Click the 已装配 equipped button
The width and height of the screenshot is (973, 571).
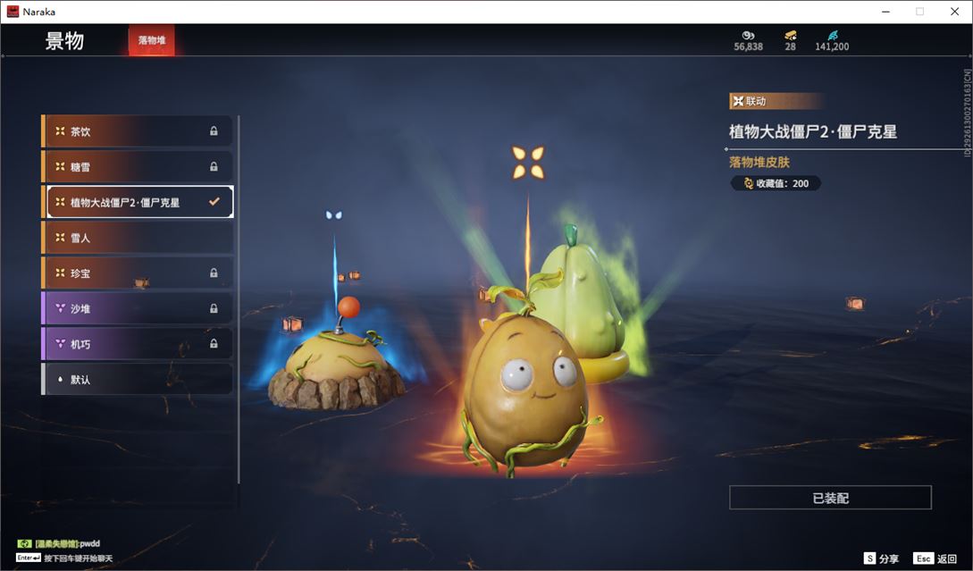(x=830, y=498)
